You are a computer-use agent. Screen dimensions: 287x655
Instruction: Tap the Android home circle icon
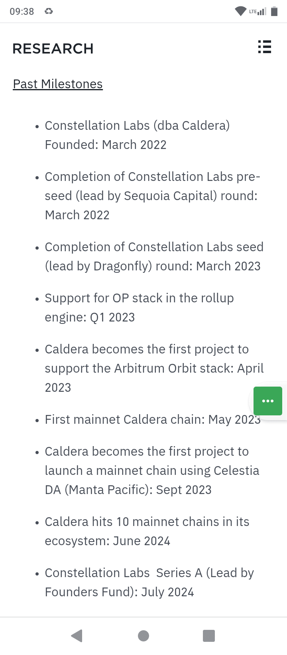click(x=143, y=635)
